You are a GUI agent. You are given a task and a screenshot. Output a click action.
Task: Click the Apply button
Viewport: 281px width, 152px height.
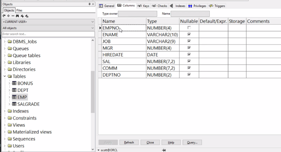click(108, 142)
